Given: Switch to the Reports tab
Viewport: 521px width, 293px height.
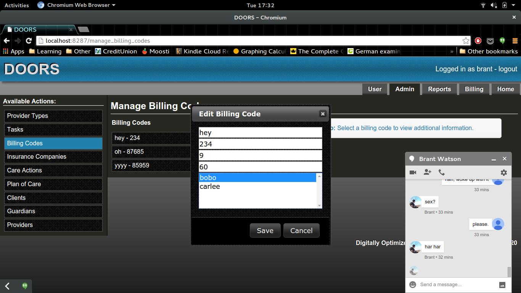Looking at the screenshot, I should pyautogui.click(x=439, y=89).
